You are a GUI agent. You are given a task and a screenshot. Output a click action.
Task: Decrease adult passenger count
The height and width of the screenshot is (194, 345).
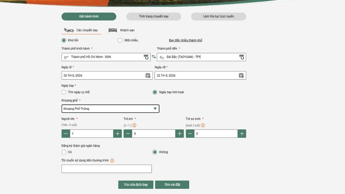coord(66,134)
